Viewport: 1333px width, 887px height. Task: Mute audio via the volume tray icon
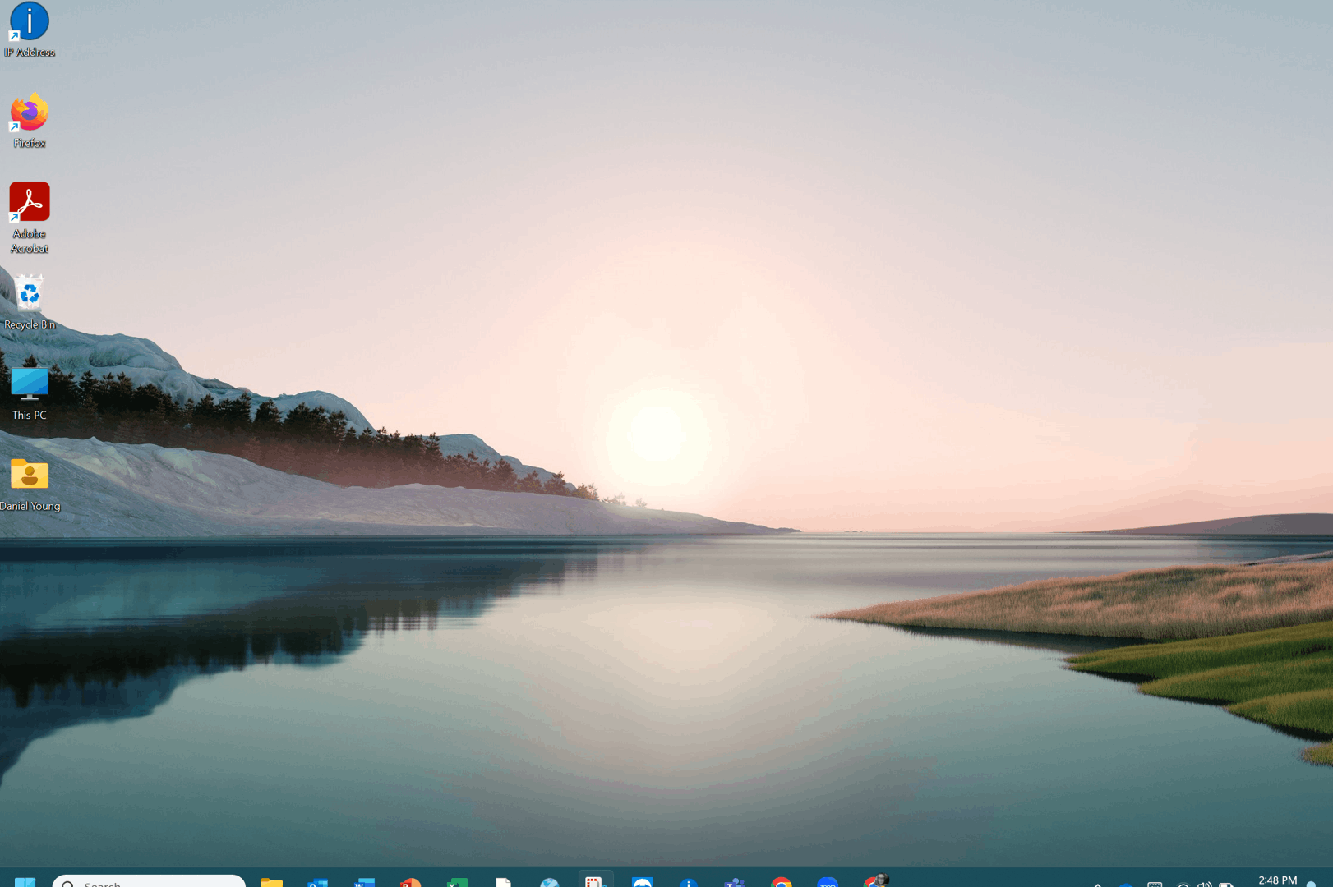pos(1205,883)
